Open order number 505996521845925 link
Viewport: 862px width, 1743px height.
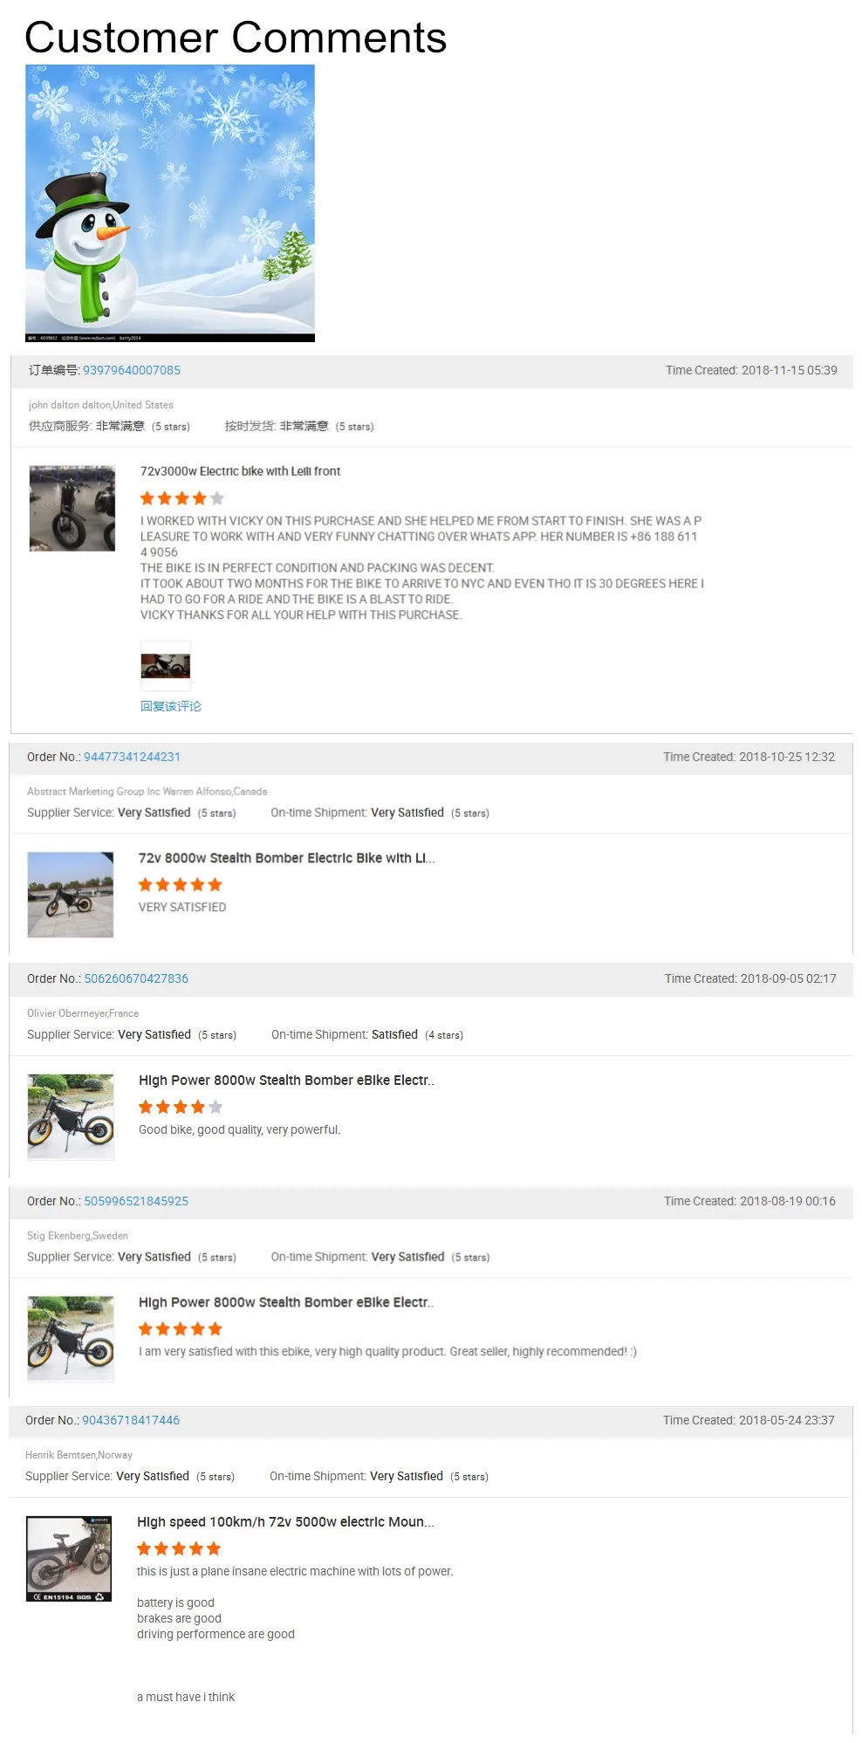click(136, 1201)
